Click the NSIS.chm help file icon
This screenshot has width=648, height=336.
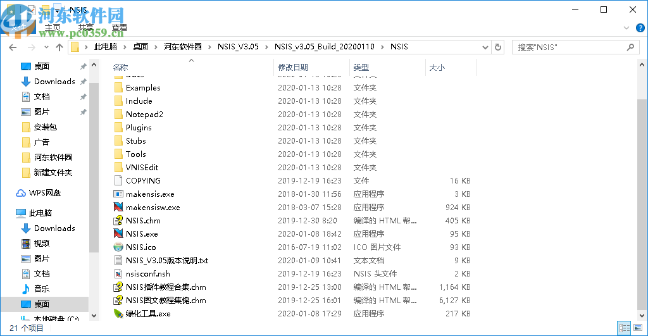point(118,220)
